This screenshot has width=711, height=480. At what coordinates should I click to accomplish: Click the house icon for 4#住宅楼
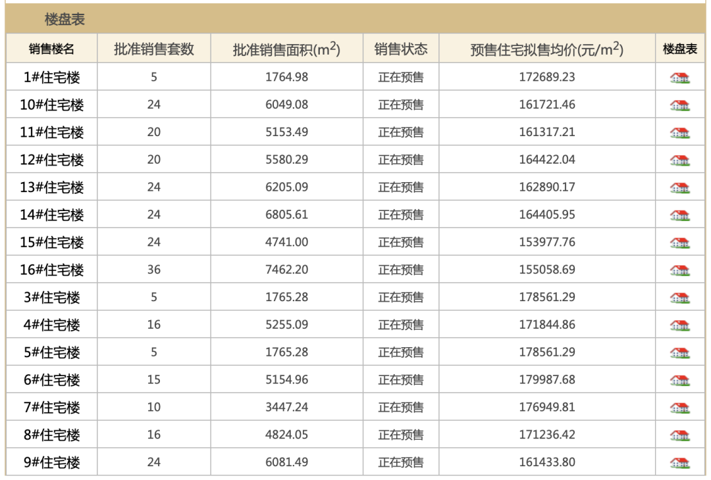click(x=679, y=325)
